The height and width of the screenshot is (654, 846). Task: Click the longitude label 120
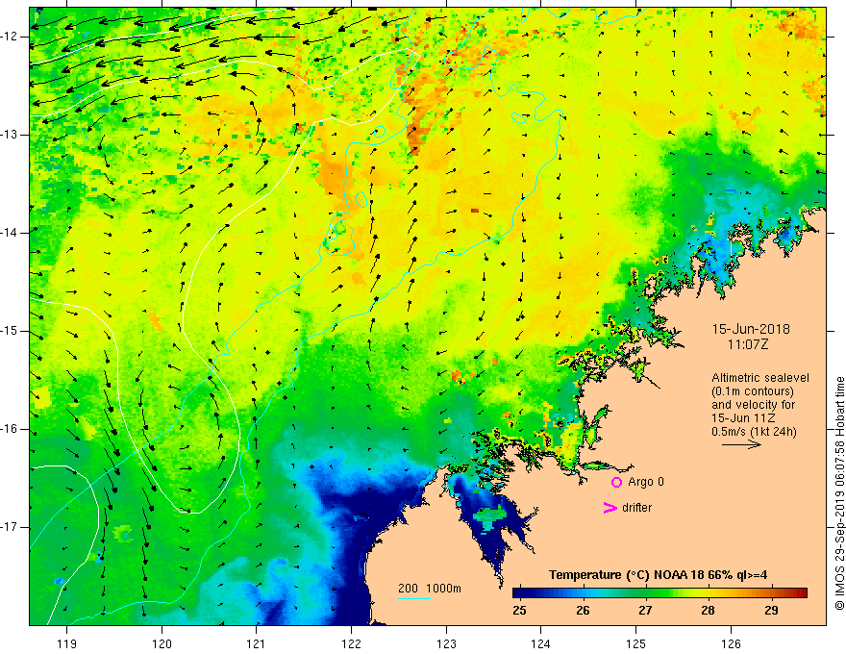click(x=162, y=643)
